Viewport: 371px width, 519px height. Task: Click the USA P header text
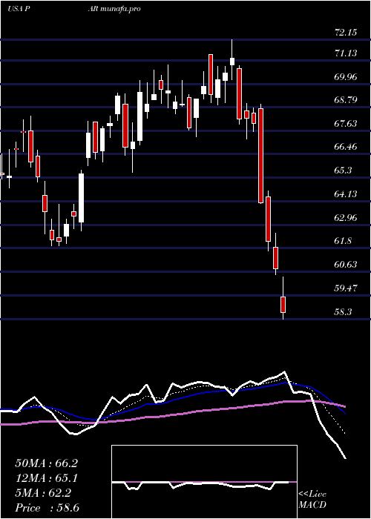(x=19, y=9)
